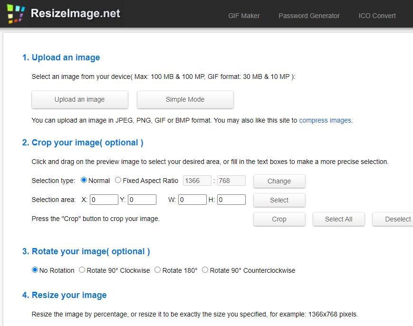Viewport: 413px width, 326px height.
Task: Click the W width input field
Action: click(x=192, y=200)
